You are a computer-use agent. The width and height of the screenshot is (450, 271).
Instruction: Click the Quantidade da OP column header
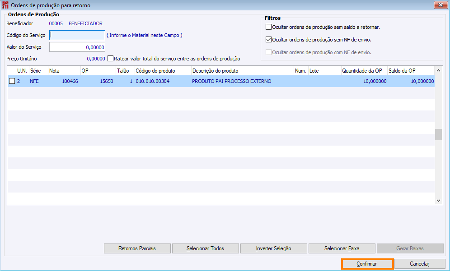click(x=364, y=71)
